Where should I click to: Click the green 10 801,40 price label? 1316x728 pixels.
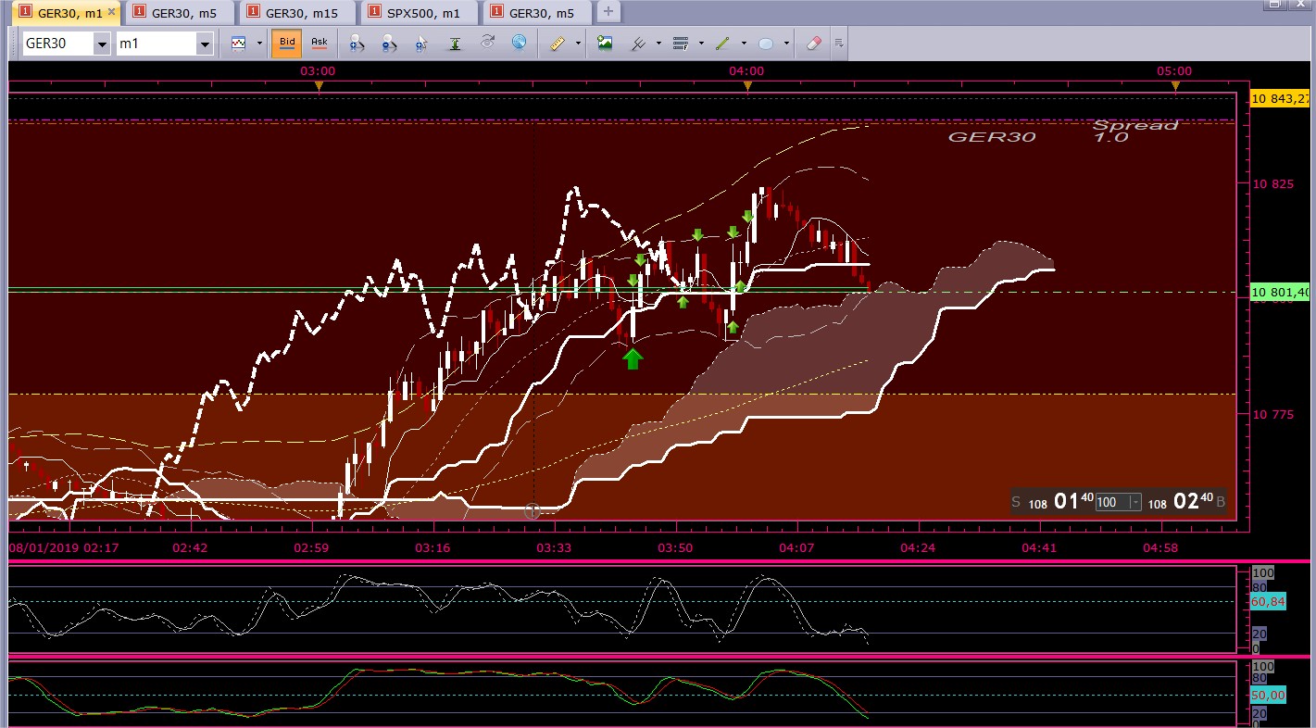[1280, 292]
